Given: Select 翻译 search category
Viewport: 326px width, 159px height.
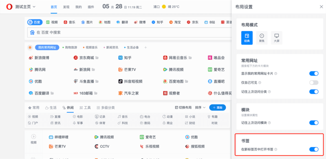Looking at the screenshot, I should pos(122,22).
